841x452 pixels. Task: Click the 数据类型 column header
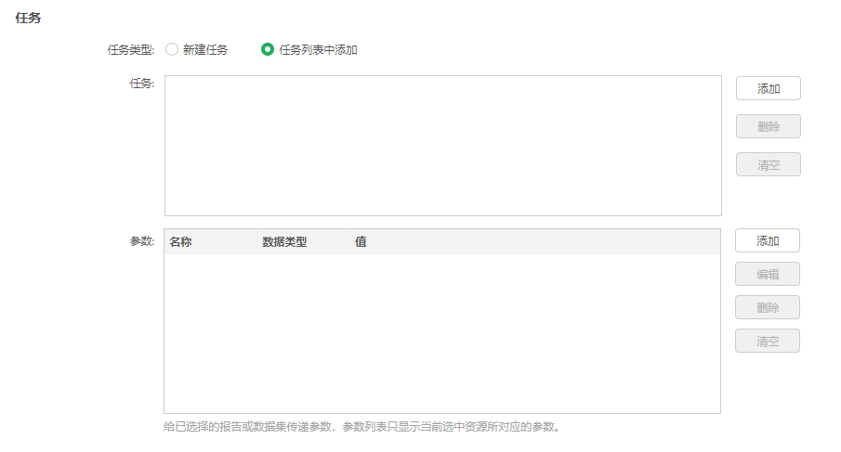(x=303, y=241)
